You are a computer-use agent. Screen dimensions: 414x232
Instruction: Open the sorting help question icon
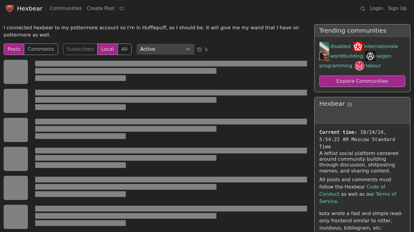[x=199, y=50]
